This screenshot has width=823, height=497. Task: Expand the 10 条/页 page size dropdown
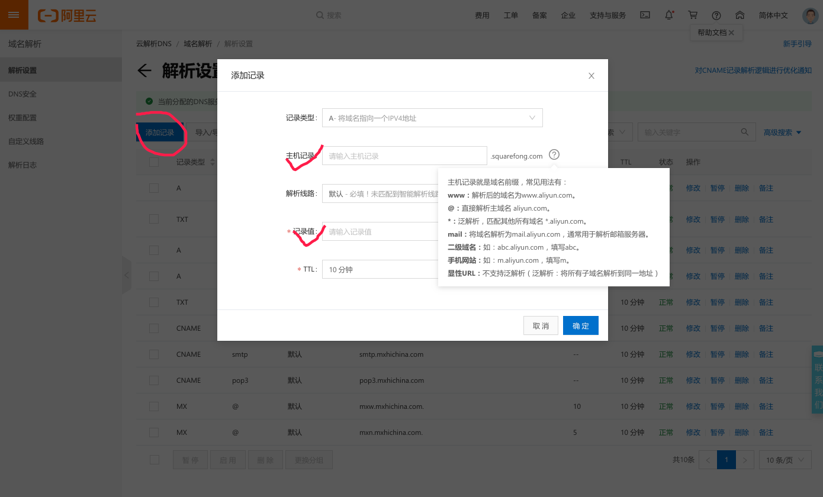[785, 460]
